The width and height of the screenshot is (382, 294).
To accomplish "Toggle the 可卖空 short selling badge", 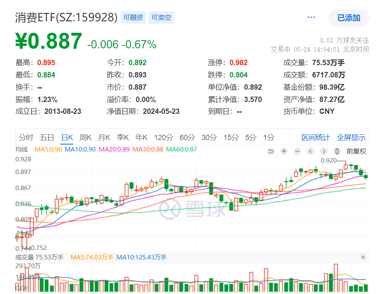I will click(x=161, y=17).
